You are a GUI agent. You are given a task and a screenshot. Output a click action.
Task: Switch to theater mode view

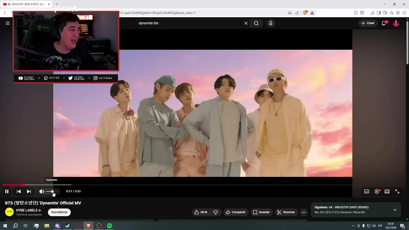coord(387,191)
